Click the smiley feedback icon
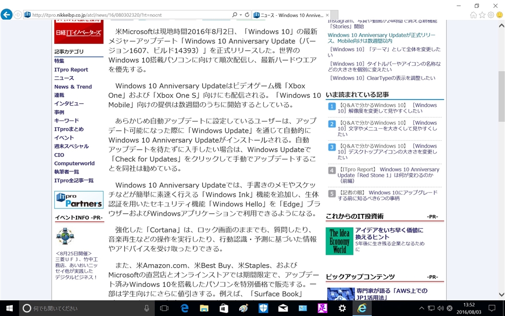 pyautogui.click(x=500, y=15)
